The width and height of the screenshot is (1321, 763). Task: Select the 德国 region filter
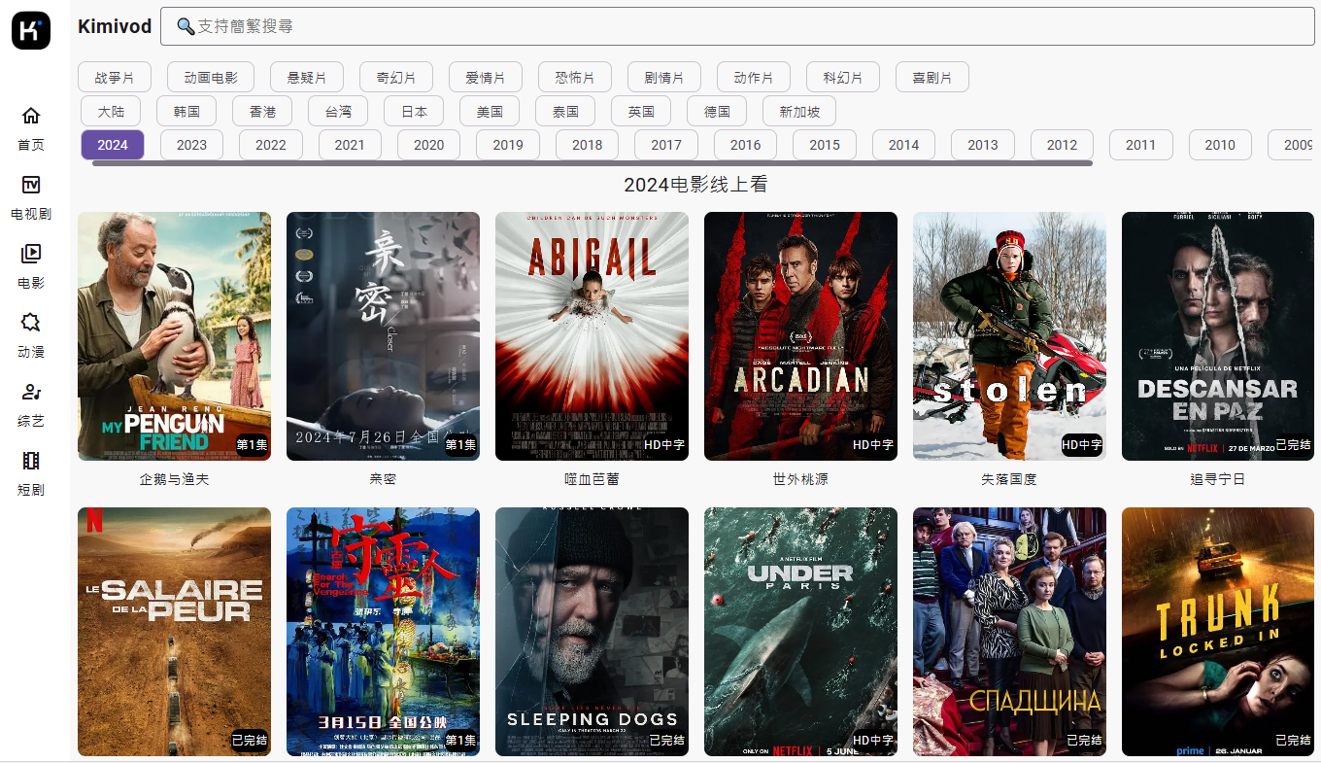click(717, 111)
